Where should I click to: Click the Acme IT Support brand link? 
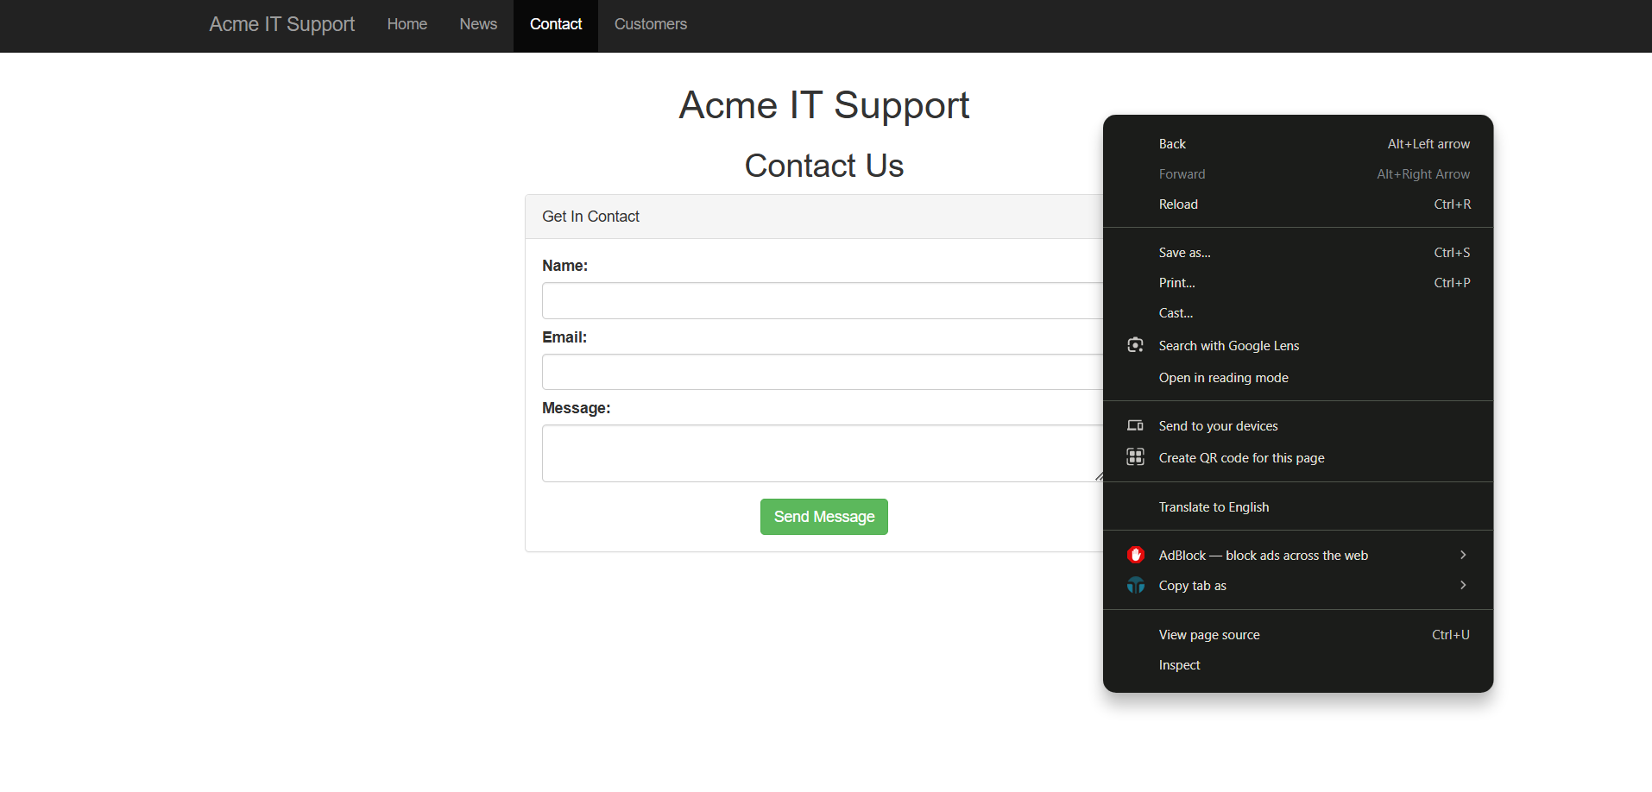click(281, 24)
